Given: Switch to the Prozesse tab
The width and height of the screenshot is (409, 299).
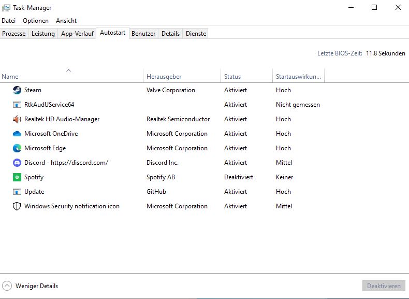Looking at the screenshot, I should coord(14,34).
